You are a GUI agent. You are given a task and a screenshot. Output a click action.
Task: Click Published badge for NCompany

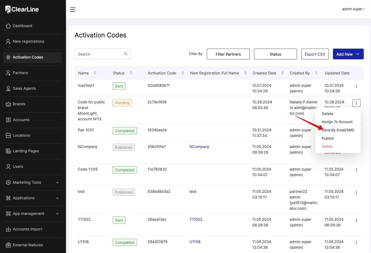pyautogui.click(x=124, y=147)
